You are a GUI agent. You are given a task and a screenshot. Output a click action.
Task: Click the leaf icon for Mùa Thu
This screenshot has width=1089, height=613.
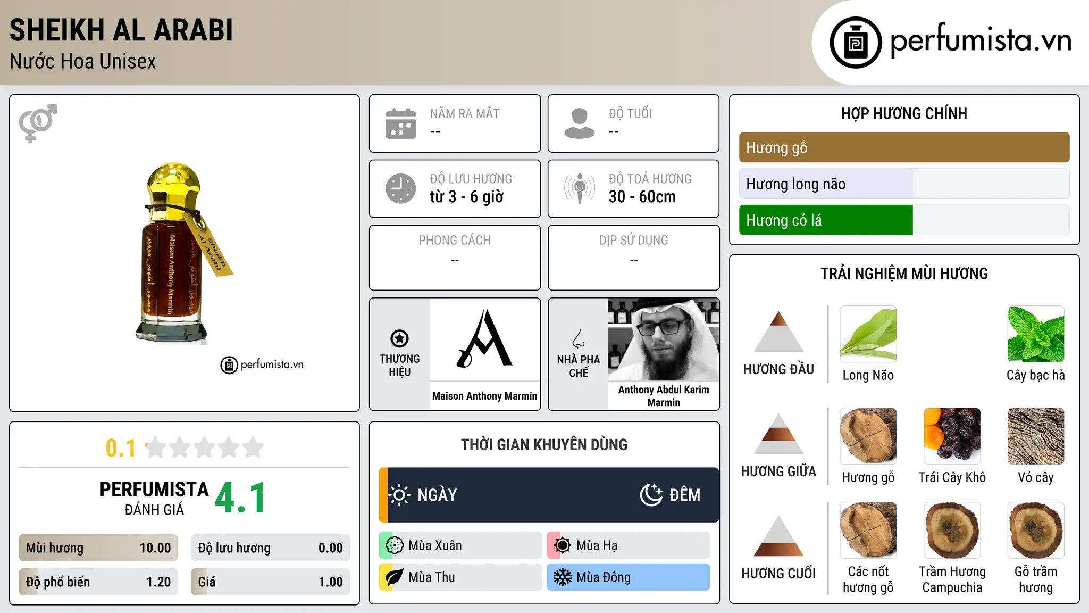[x=395, y=577]
